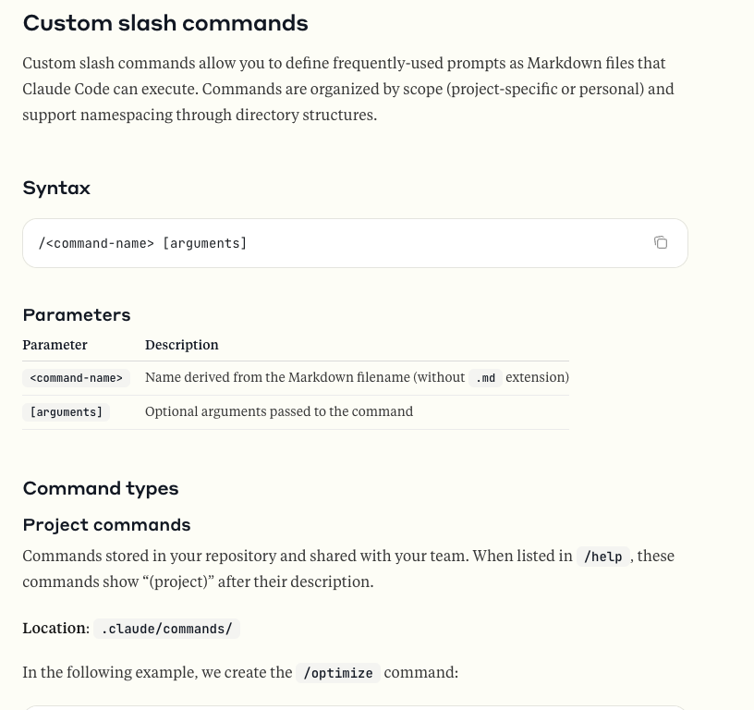Click the "Description" table column header
Image resolution: width=754 pixels, height=710 pixels.
click(182, 345)
